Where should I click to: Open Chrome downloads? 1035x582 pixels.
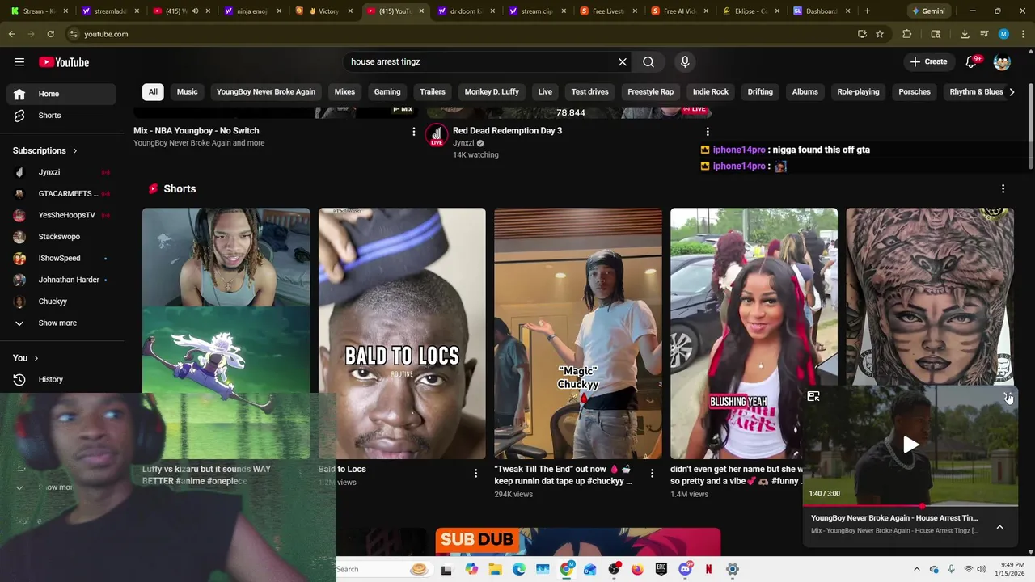pos(965,34)
